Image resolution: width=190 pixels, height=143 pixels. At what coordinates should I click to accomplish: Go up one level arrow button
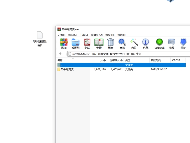[60, 54]
